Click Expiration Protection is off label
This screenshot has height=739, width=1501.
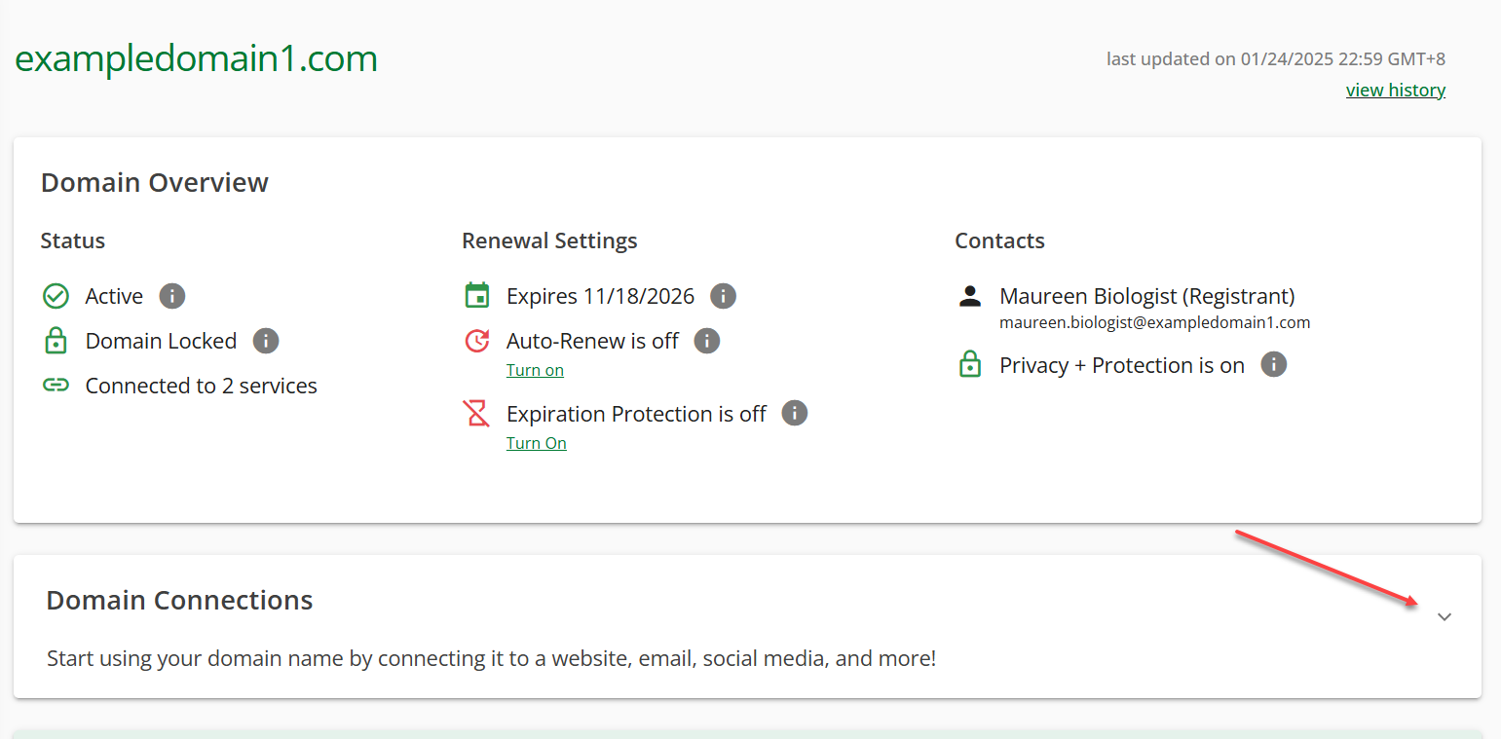click(637, 414)
